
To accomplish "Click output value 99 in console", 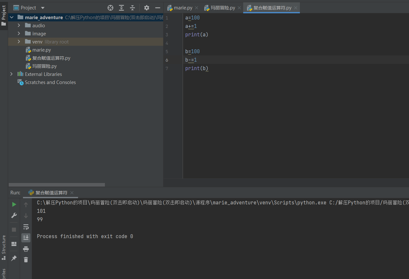I will [40, 219].
